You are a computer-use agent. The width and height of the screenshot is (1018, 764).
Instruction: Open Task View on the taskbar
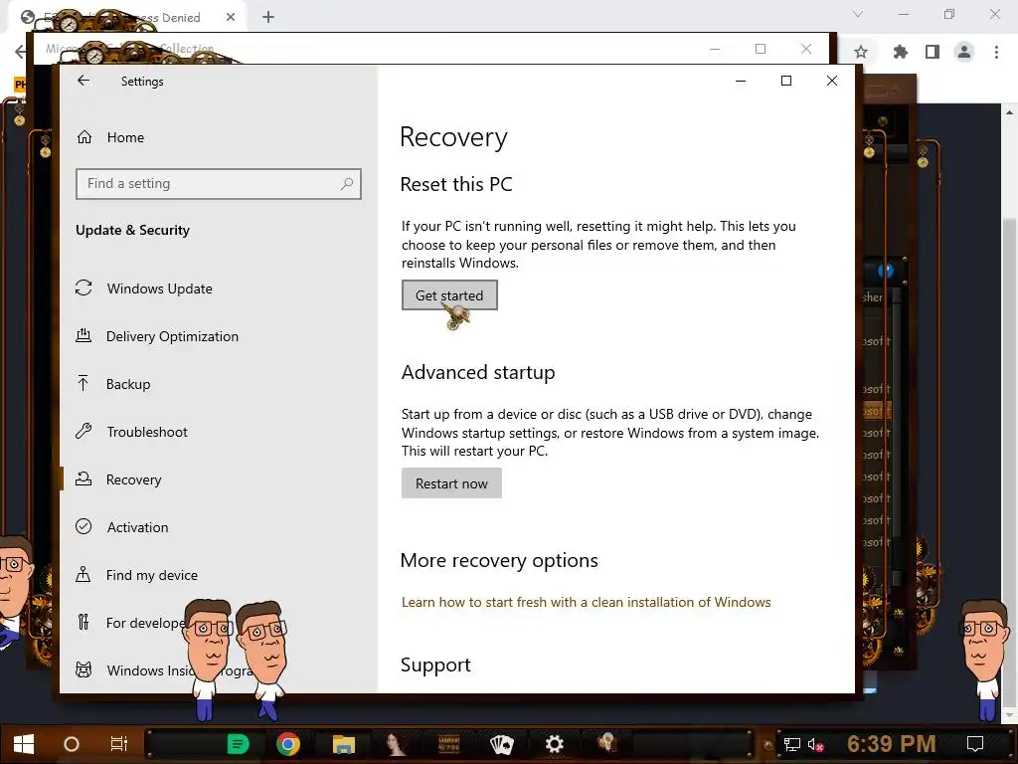click(119, 744)
